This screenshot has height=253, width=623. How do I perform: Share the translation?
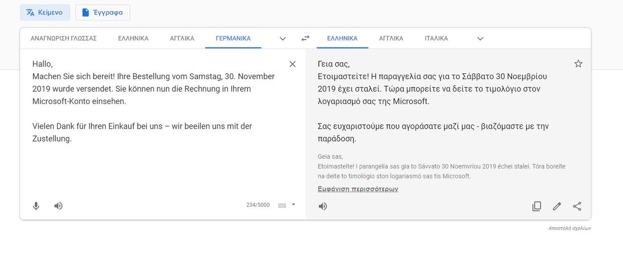tap(577, 206)
